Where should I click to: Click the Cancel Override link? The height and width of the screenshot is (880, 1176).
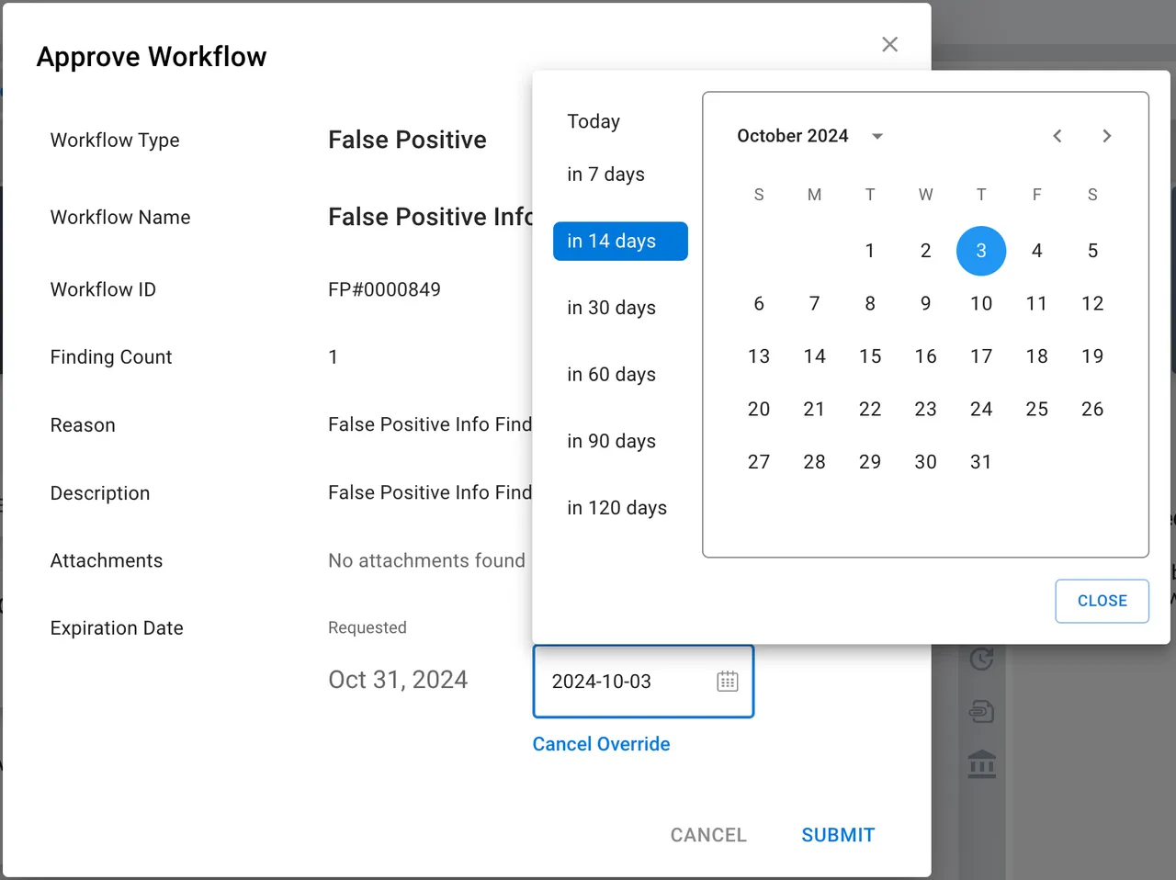(601, 744)
